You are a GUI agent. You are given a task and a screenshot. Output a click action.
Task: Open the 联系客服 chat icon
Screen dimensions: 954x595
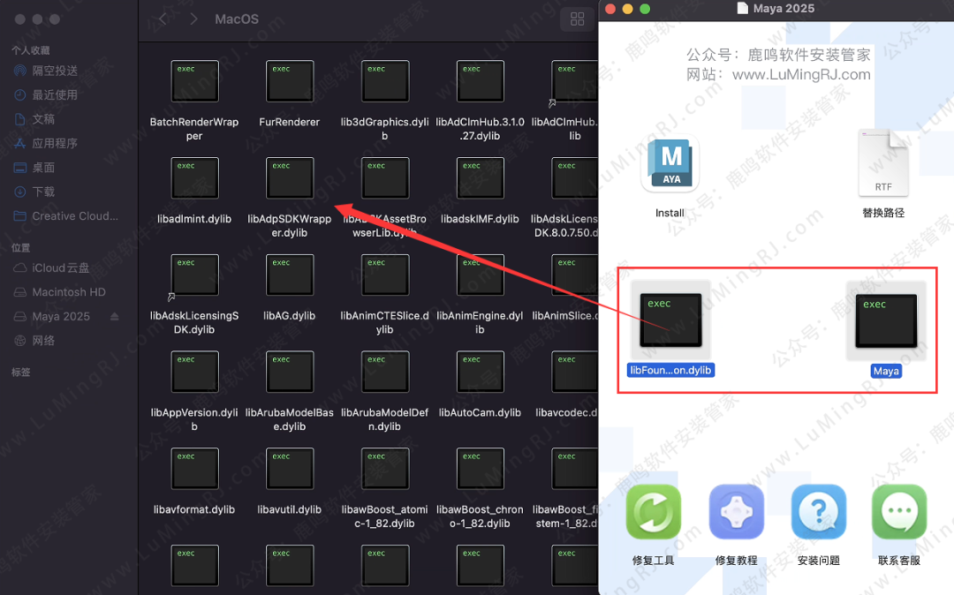tap(899, 512)
